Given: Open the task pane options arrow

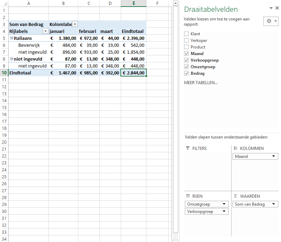Looking at the screenshot, I should pyautogui.click(x=271, y=8).
